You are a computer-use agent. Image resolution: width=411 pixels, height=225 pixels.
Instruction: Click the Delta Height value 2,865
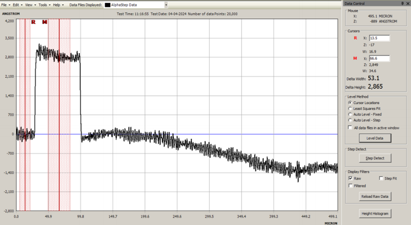[x=375, y=86]
